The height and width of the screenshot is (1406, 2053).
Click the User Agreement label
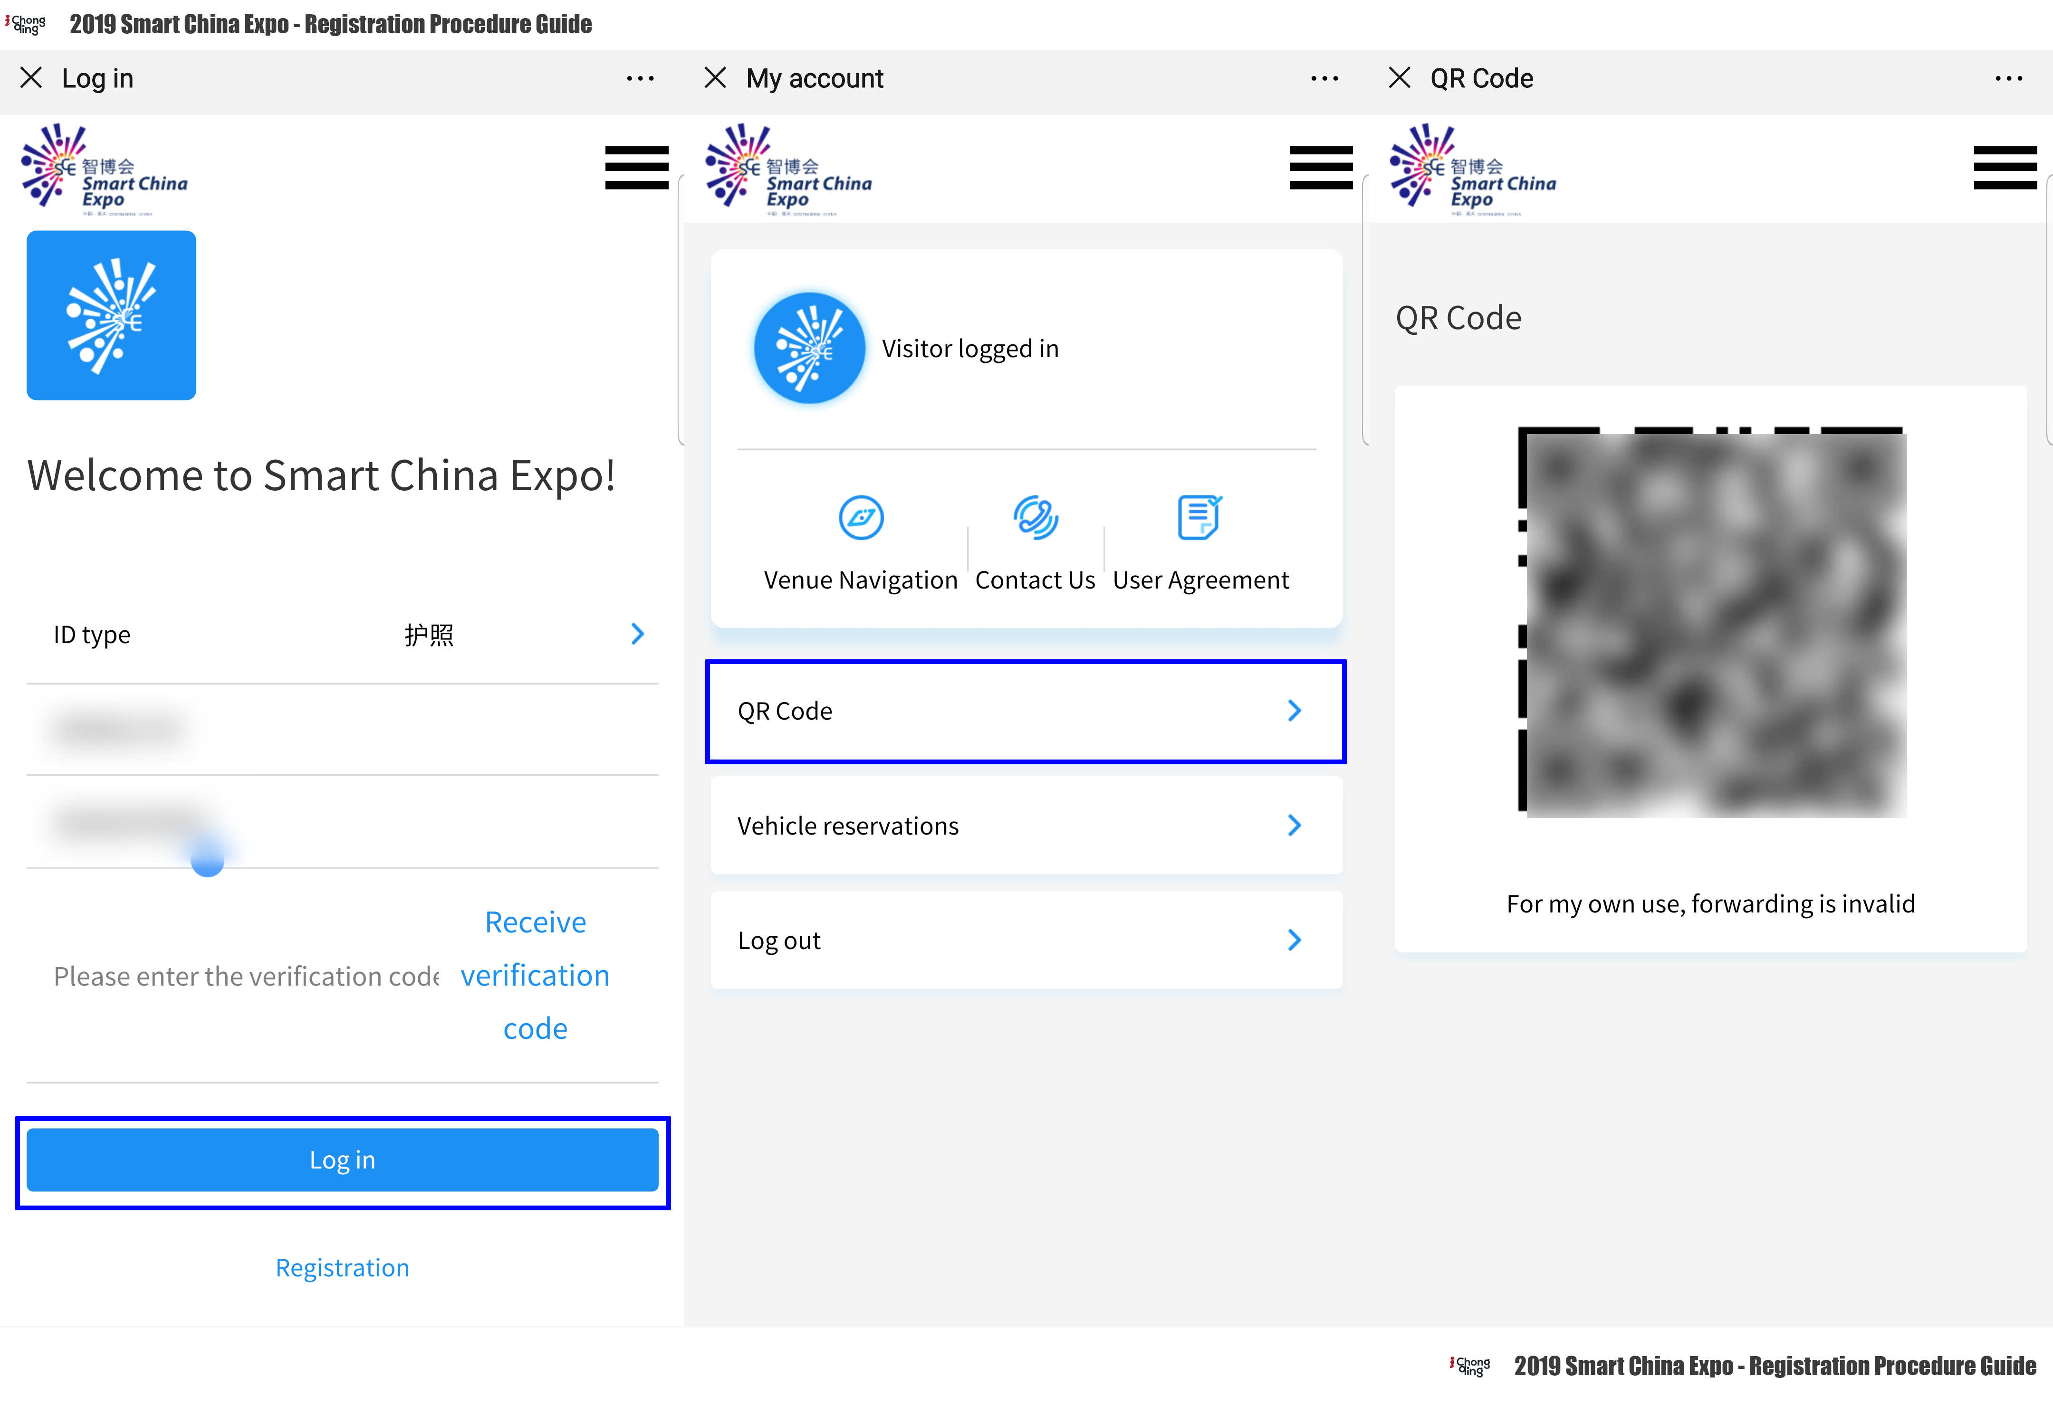point(1200,580)
